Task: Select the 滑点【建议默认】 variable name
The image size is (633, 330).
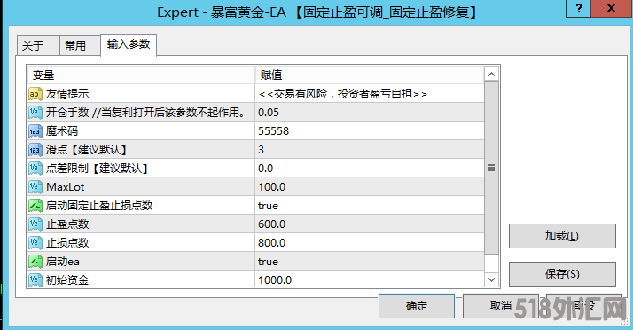Action: click(x=87, y=149)
